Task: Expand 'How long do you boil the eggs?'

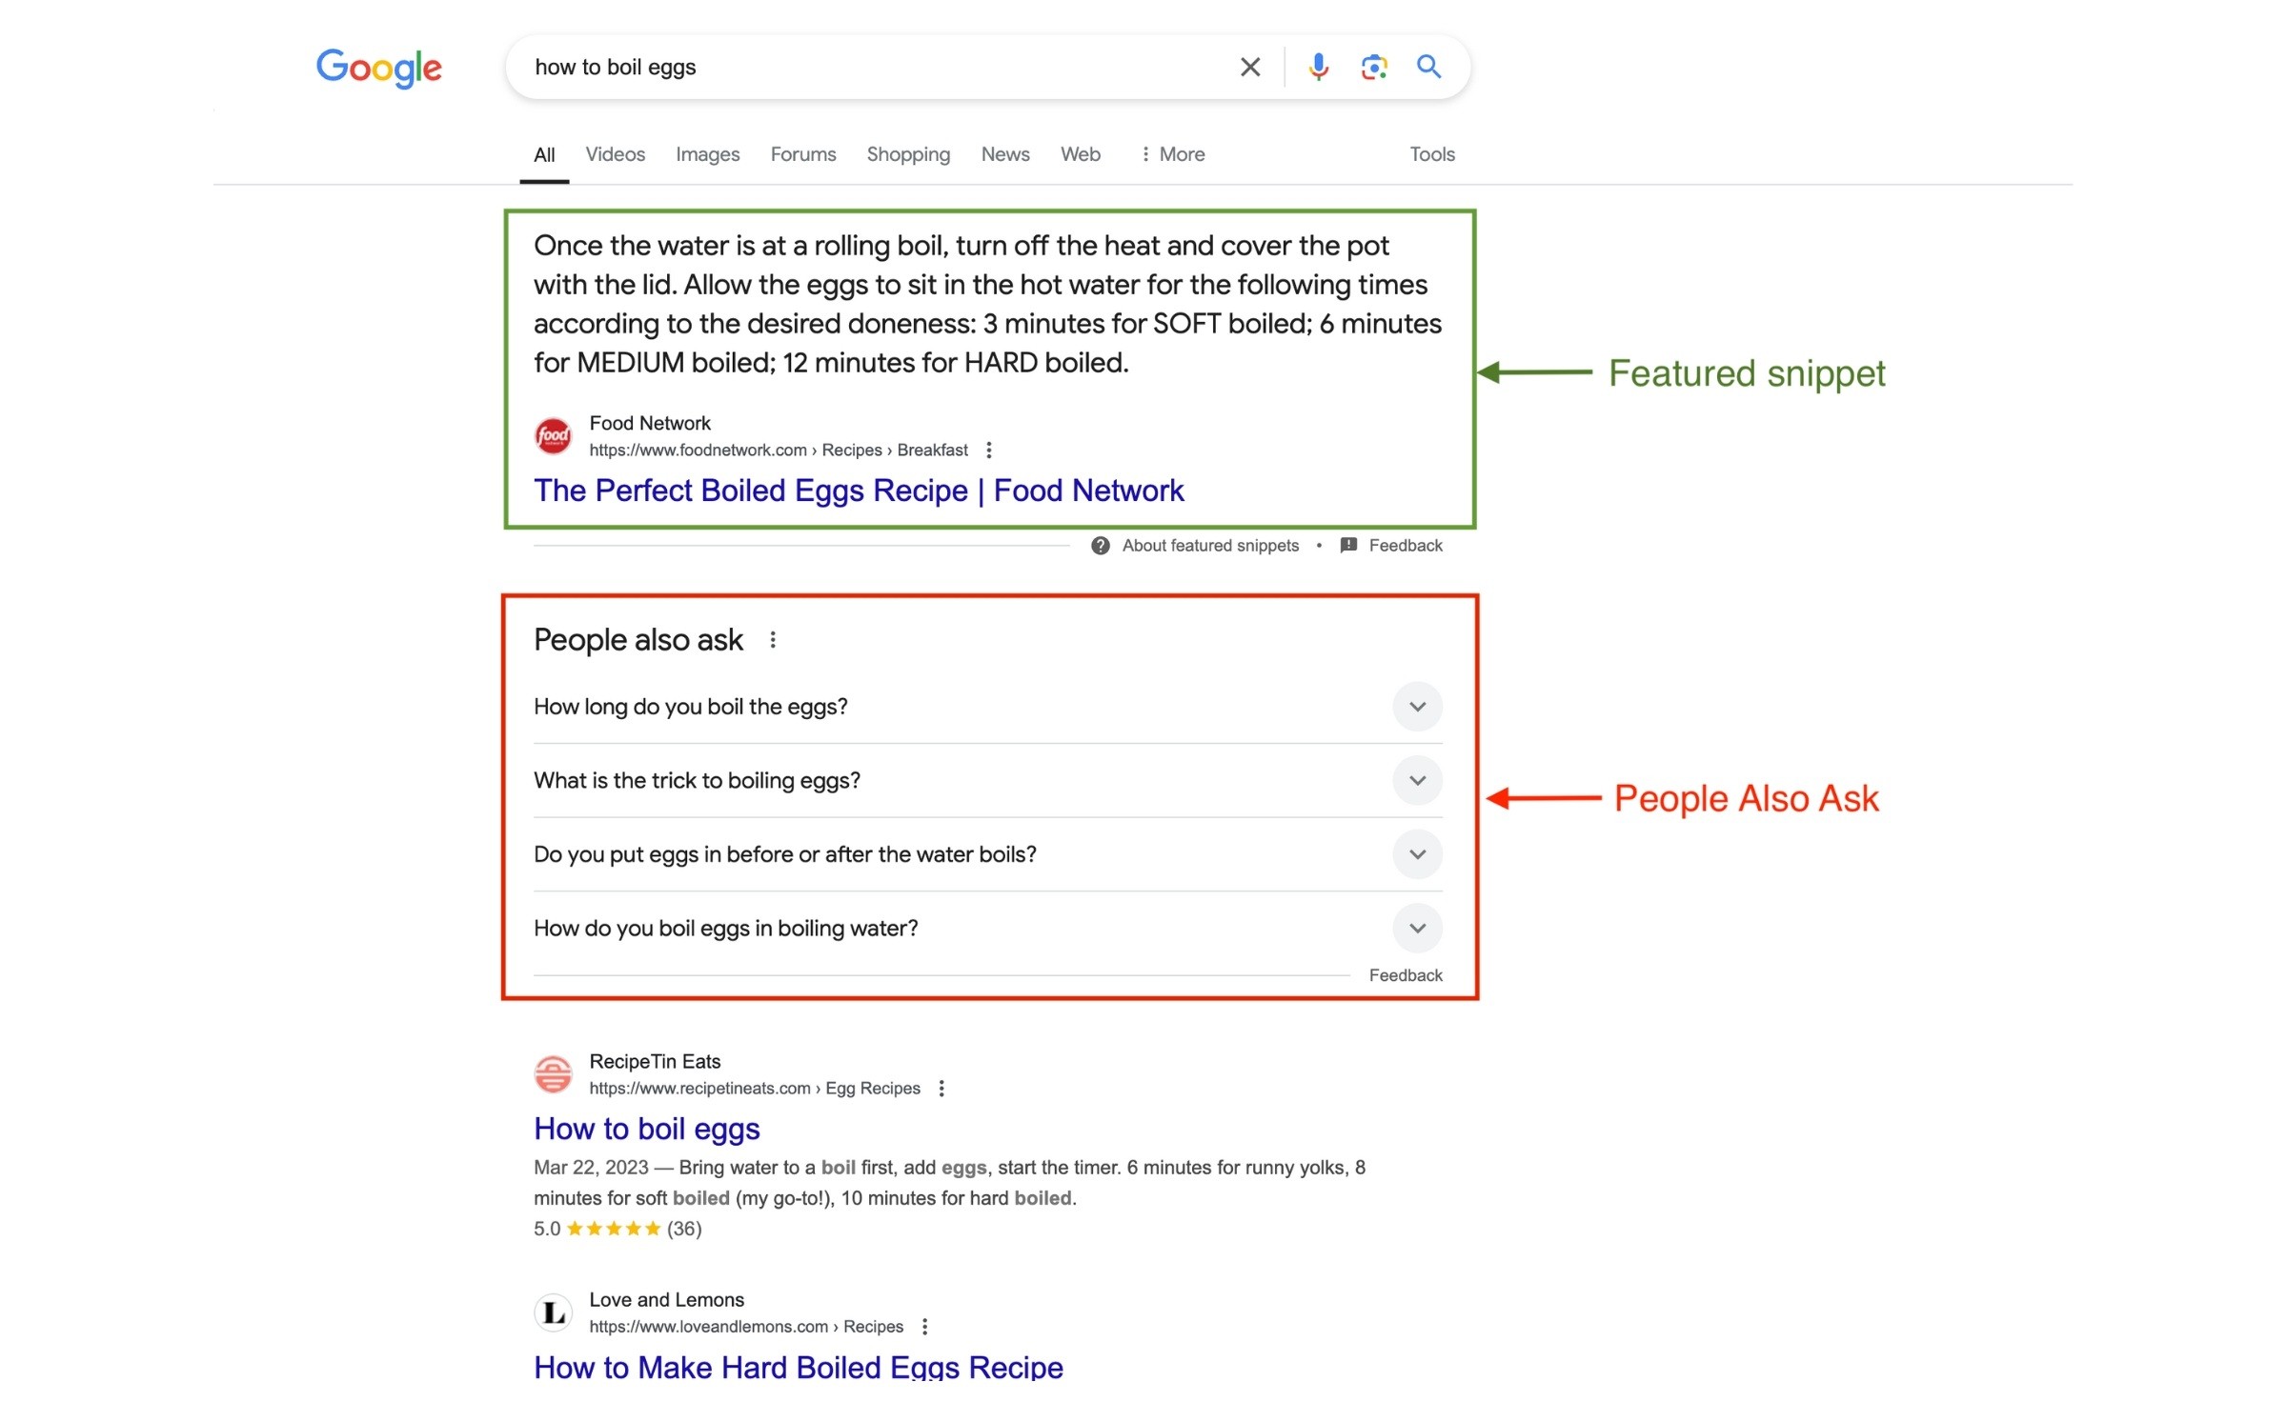Action: click(x=987, y=707)
